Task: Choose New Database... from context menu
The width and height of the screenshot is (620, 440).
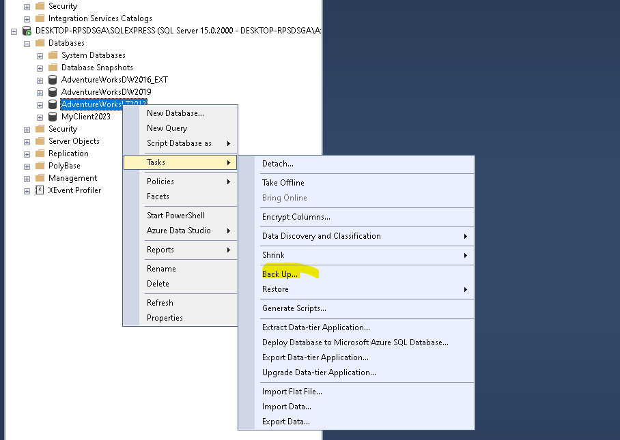Action: pos(180,113)
